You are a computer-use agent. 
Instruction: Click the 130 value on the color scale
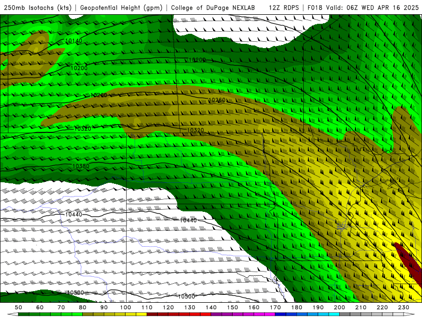click(x=190, y=307)
